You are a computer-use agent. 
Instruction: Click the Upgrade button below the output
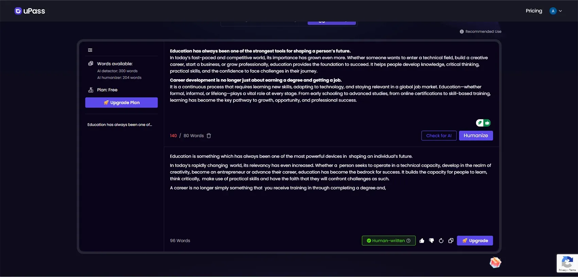(475, 241)
